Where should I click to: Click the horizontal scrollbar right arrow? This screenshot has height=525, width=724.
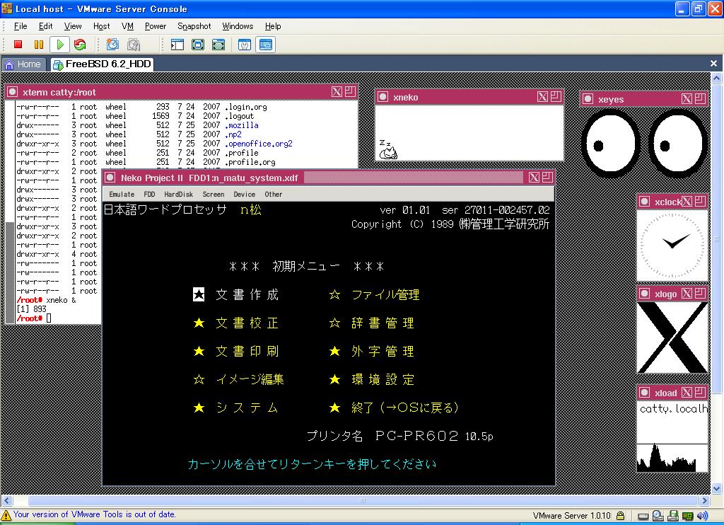tap(705, 500)
